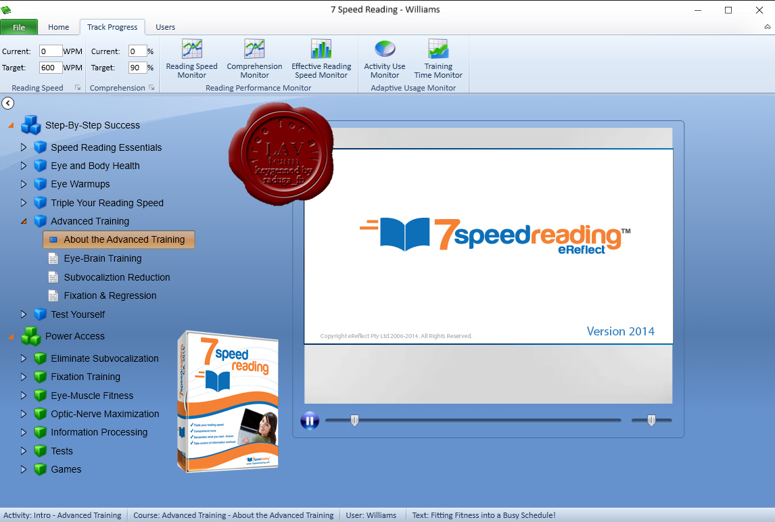Click the Current WPM input field
775x522 pixels.
(x=51, y=51)
